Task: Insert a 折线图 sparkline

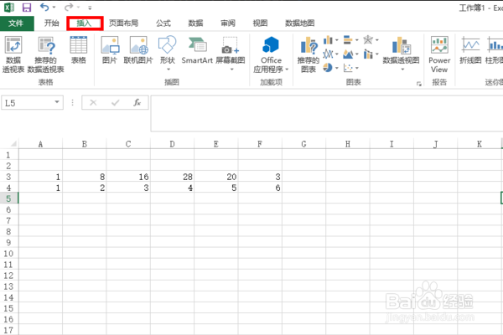Action: (x=470, y=50)
